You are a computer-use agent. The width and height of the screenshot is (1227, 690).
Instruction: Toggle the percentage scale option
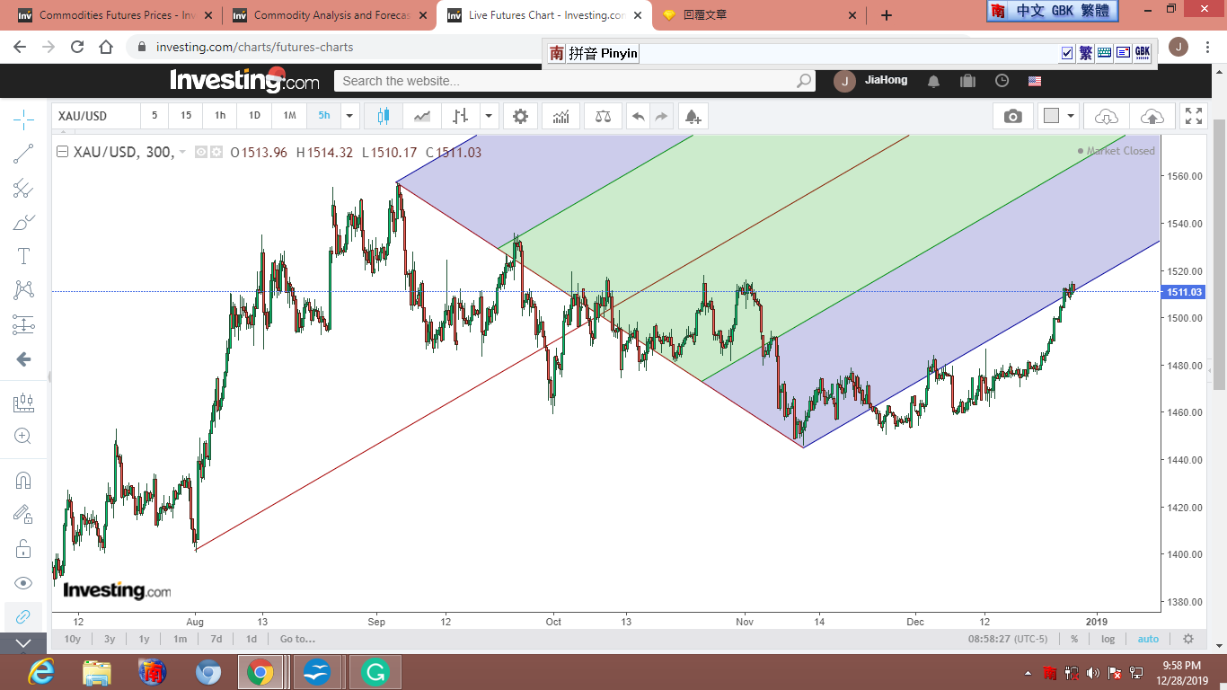coord(1074,639)
